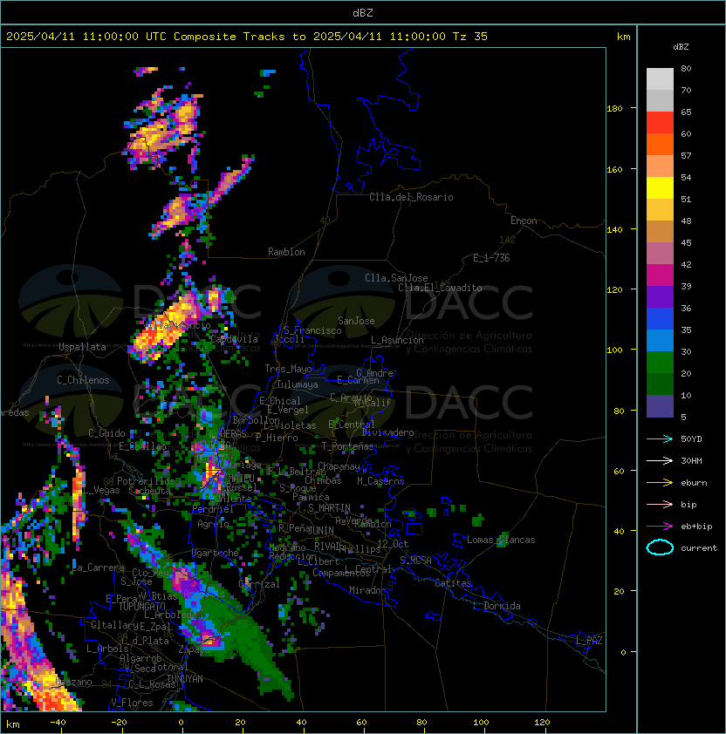The image size is (726, 734).
Task: Click the 'Divisadero' map label
Action: [x=388, y=432]
